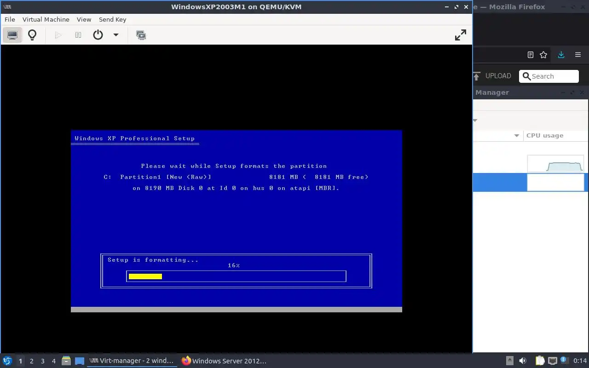Click the upload arrow icon in Firefox
Viewport: 589px width, 368px height.
click(477, 76)
